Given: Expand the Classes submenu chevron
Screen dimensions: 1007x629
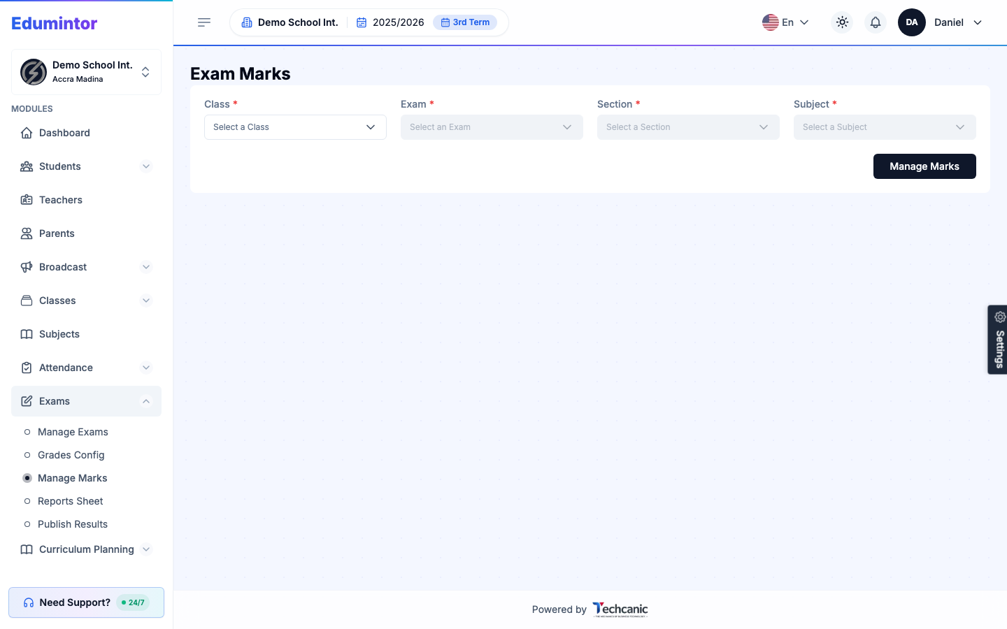Looking at the screenshot, I should click(x=146, y=301).
